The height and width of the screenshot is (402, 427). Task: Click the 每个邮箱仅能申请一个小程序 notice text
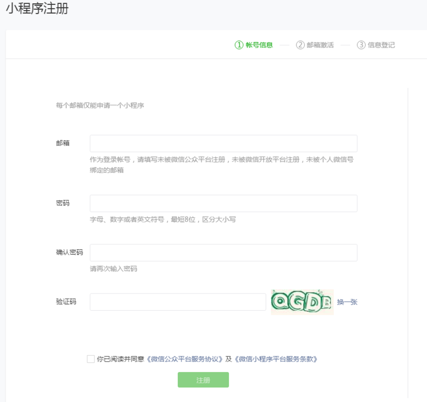click(x=100, y=105)
